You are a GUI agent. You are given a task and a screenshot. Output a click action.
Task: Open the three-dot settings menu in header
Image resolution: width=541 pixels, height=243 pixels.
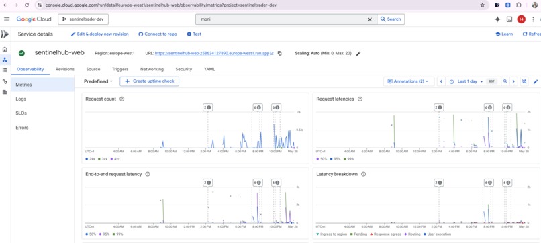(534, 19)
